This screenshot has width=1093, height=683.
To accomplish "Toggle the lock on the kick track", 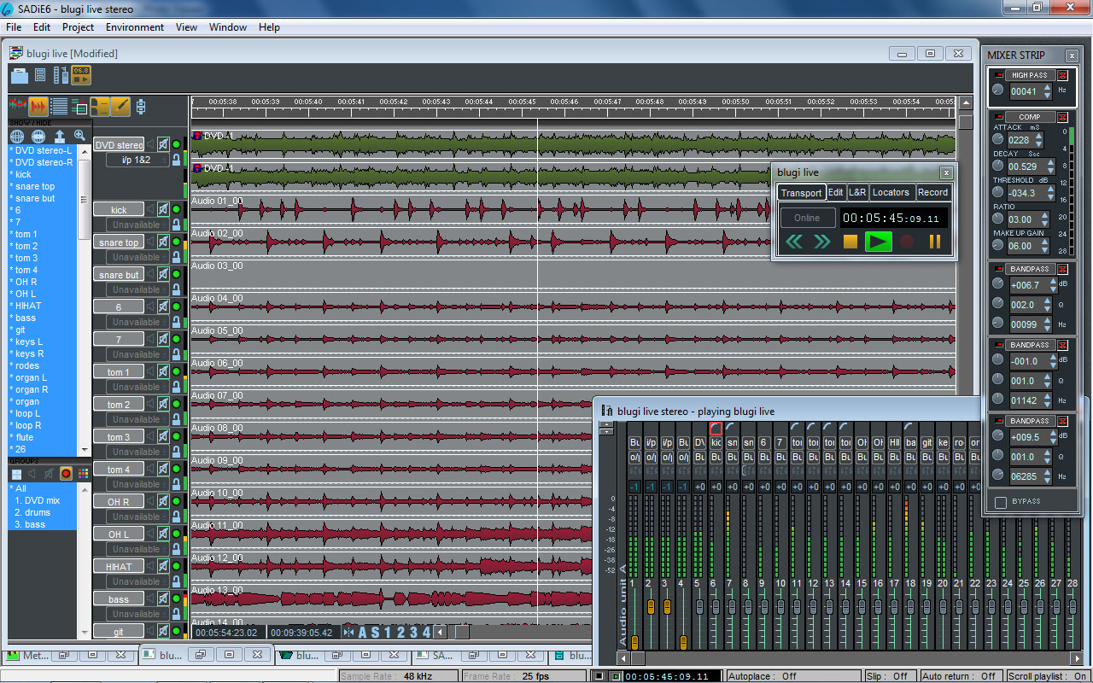I will pyautogui.click(x=177, y=225).
